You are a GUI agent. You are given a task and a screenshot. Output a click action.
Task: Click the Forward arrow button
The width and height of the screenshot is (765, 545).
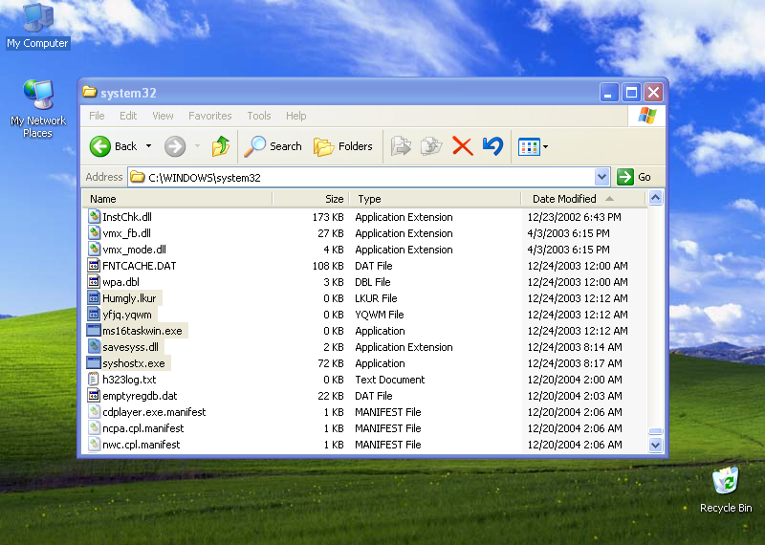tap(175, 146)
